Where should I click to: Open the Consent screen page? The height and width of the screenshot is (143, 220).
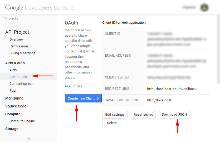[21, 84]
